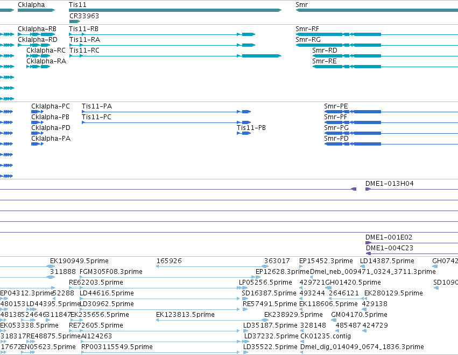This screenshot has width=458, height=355.
Task: Select EST EK190949.5prime
Action: click(79, 261)
